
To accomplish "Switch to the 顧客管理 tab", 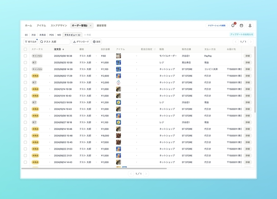I will pos(101,26).
